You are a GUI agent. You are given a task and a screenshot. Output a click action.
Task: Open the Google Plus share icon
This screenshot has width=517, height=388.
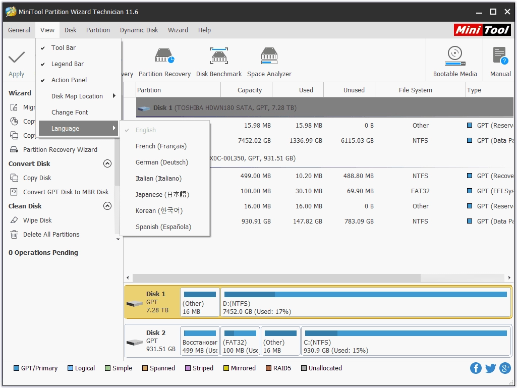point(505,368)
